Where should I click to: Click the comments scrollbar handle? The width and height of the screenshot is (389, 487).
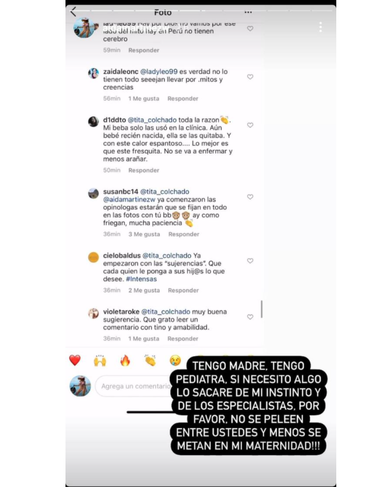(x=261, y=309)
